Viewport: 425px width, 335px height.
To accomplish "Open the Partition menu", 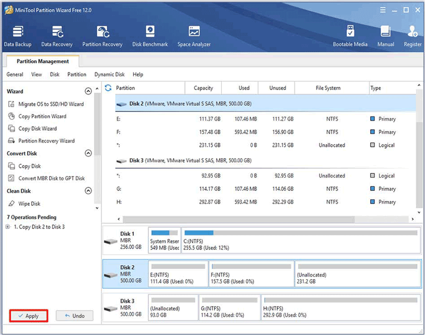I will pyautogui.click(x=77, y=74).
